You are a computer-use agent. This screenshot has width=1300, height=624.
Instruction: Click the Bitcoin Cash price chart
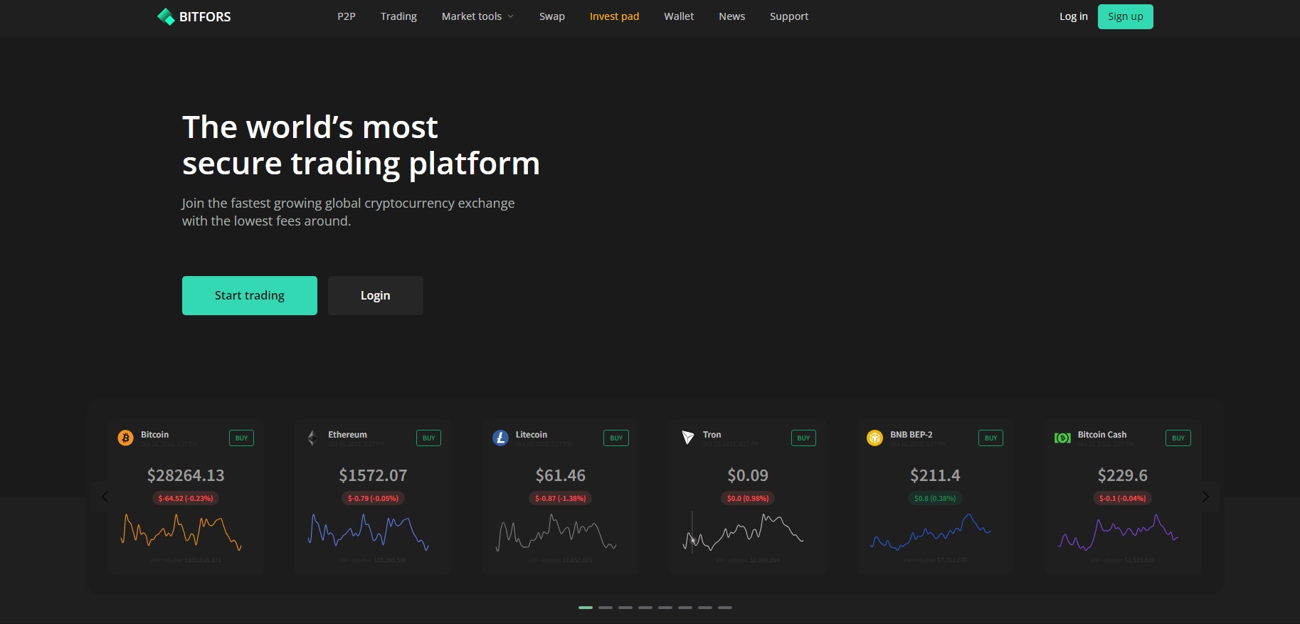click(1119, 532)
